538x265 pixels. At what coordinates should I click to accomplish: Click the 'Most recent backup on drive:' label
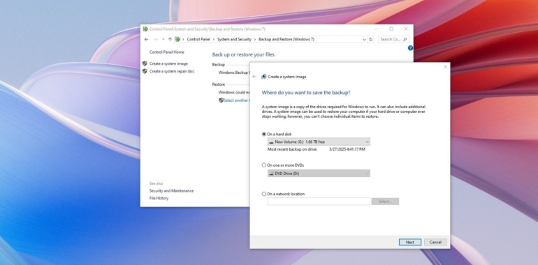tap(292, 150)
